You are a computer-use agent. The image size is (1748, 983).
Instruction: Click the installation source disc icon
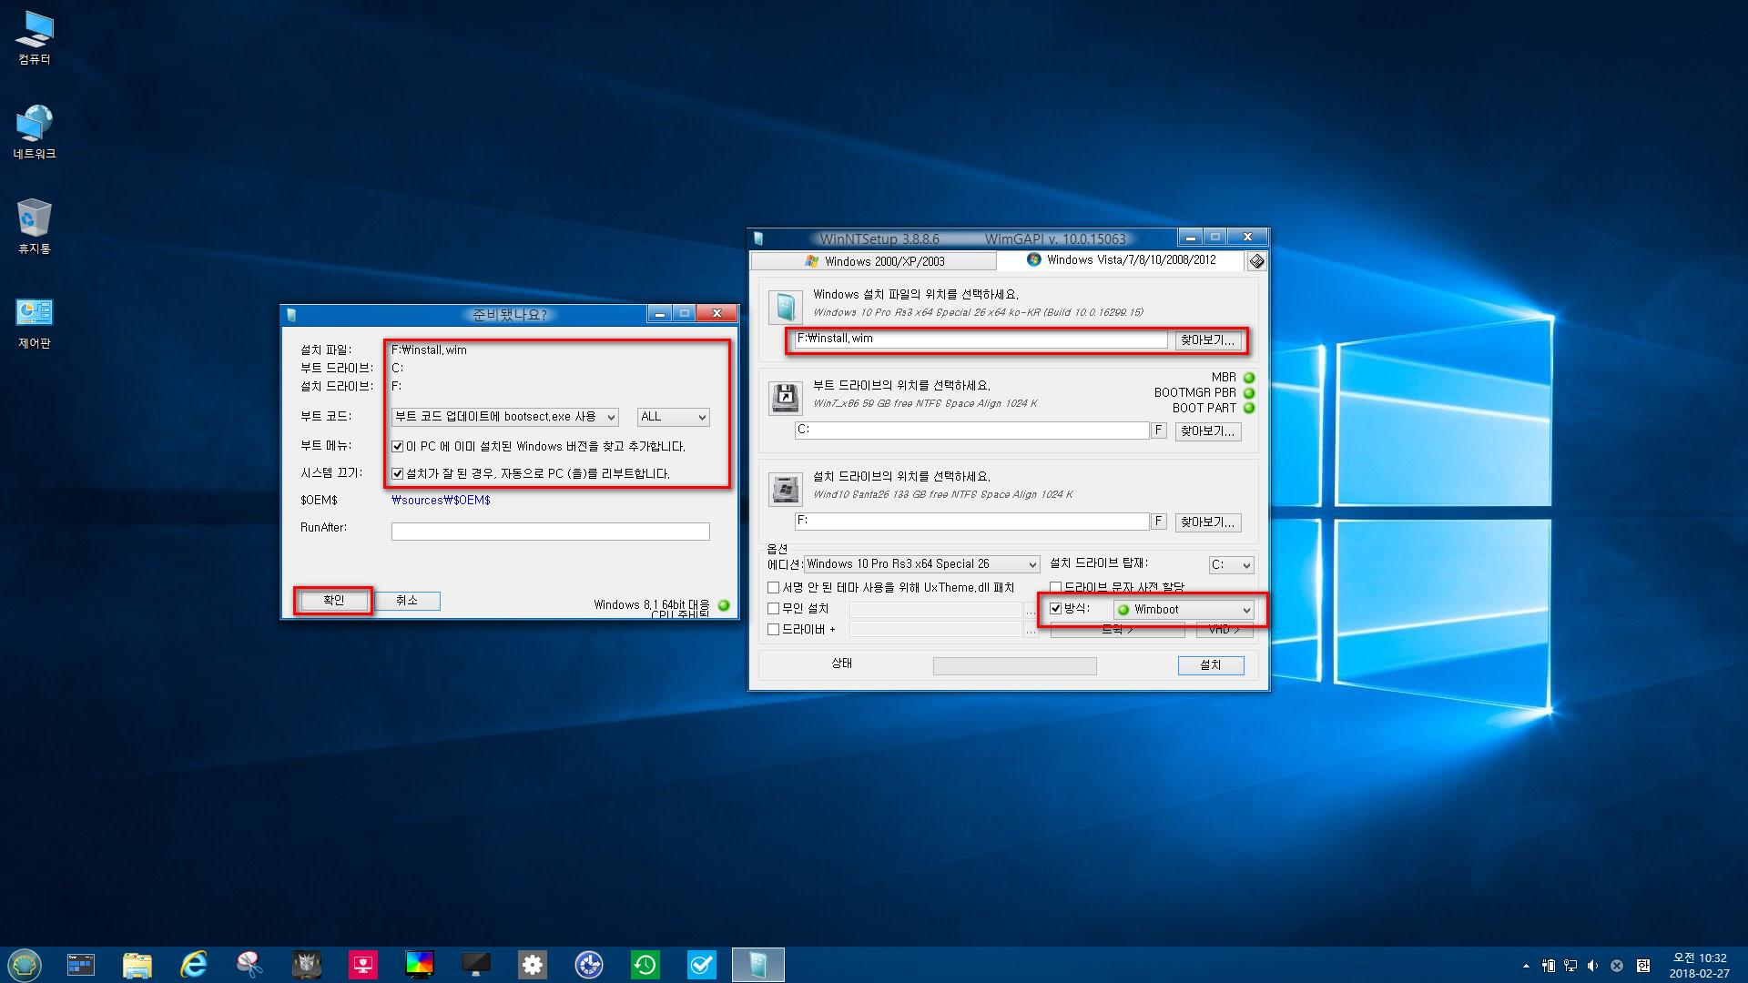pyautogui.click(x=785, y=308)
